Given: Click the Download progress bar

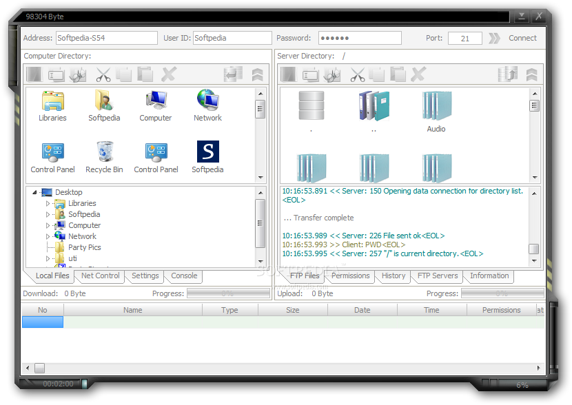Looking at the screenshot, I should tap(228, 293).
